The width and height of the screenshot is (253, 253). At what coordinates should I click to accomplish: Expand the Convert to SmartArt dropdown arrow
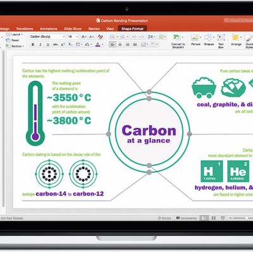point(182,37)
